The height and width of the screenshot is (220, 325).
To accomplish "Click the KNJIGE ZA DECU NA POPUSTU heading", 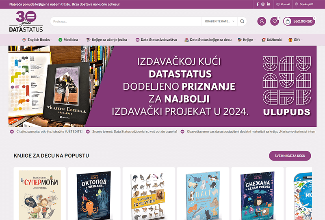I will point(51,156).
